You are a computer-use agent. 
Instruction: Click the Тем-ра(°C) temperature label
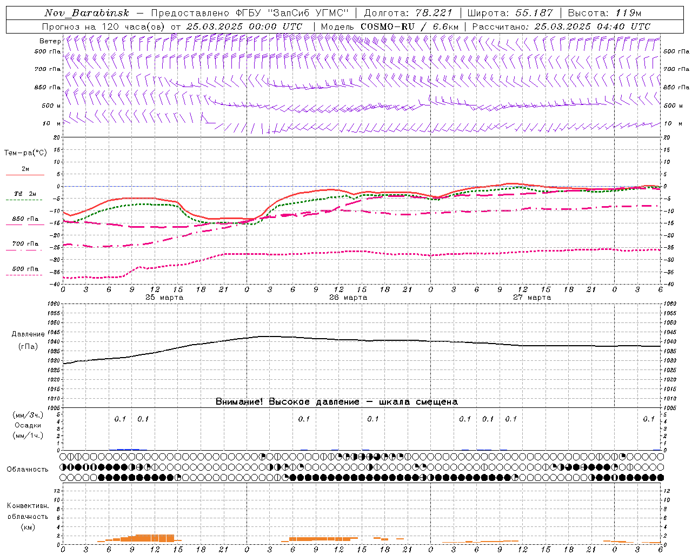26,153
